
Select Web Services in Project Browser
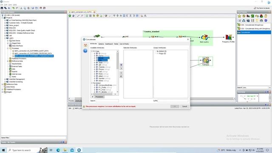coord(17,74)
